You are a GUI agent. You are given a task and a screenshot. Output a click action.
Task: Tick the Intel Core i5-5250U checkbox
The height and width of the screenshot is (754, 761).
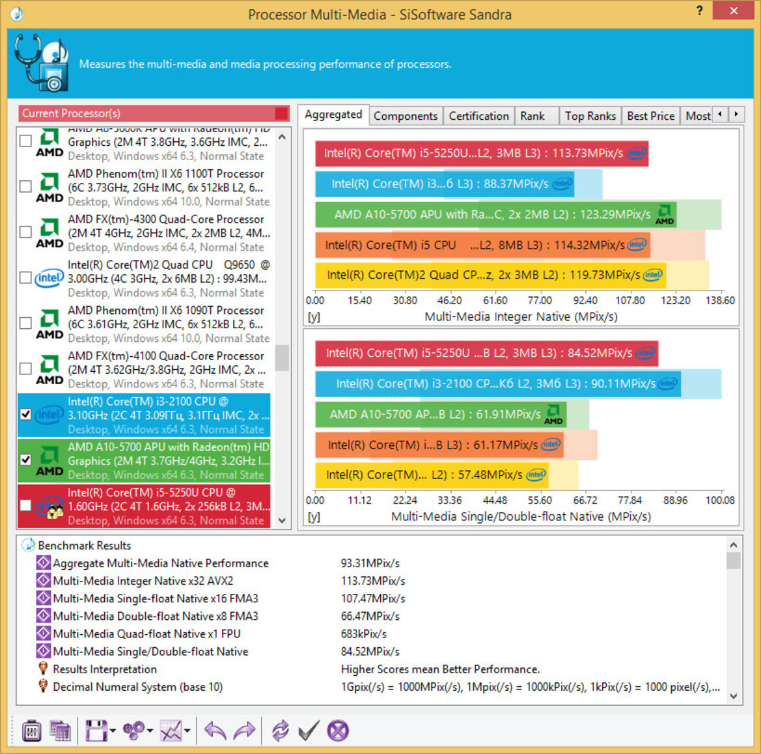26,505
